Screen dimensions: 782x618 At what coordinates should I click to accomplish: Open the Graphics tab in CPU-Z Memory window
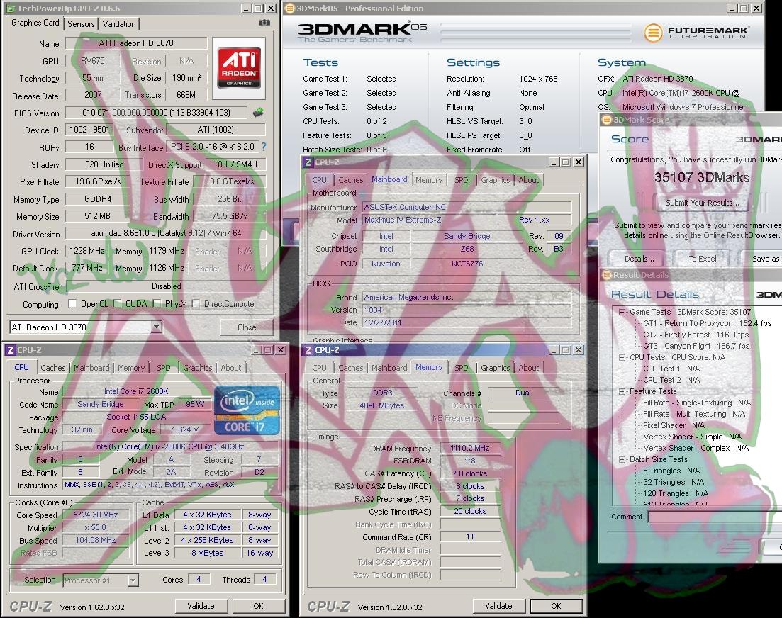click(x=496, y=368)
